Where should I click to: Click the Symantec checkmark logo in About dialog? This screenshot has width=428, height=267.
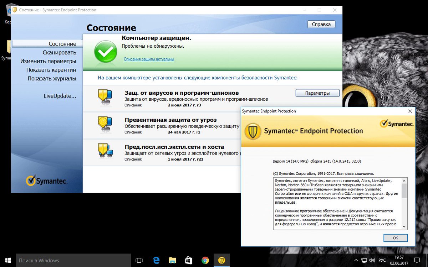click(x=397, y=124)
